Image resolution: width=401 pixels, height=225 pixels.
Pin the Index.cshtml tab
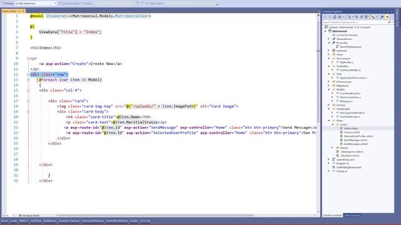pyautogui.click(x=19, y=11)
